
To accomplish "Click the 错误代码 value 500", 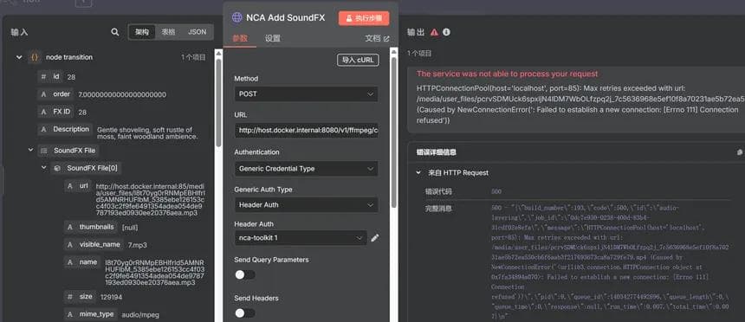I will point(496,192).
